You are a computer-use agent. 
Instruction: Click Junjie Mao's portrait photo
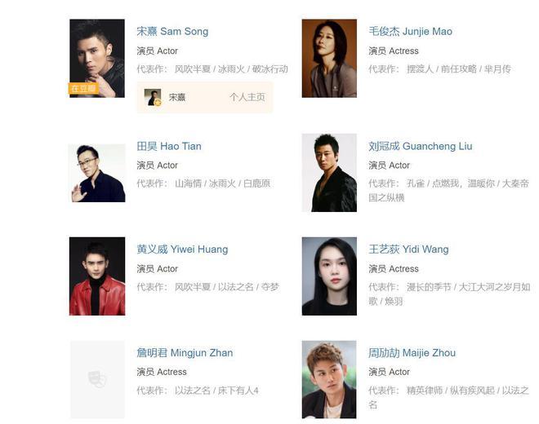tap(329, 59)
